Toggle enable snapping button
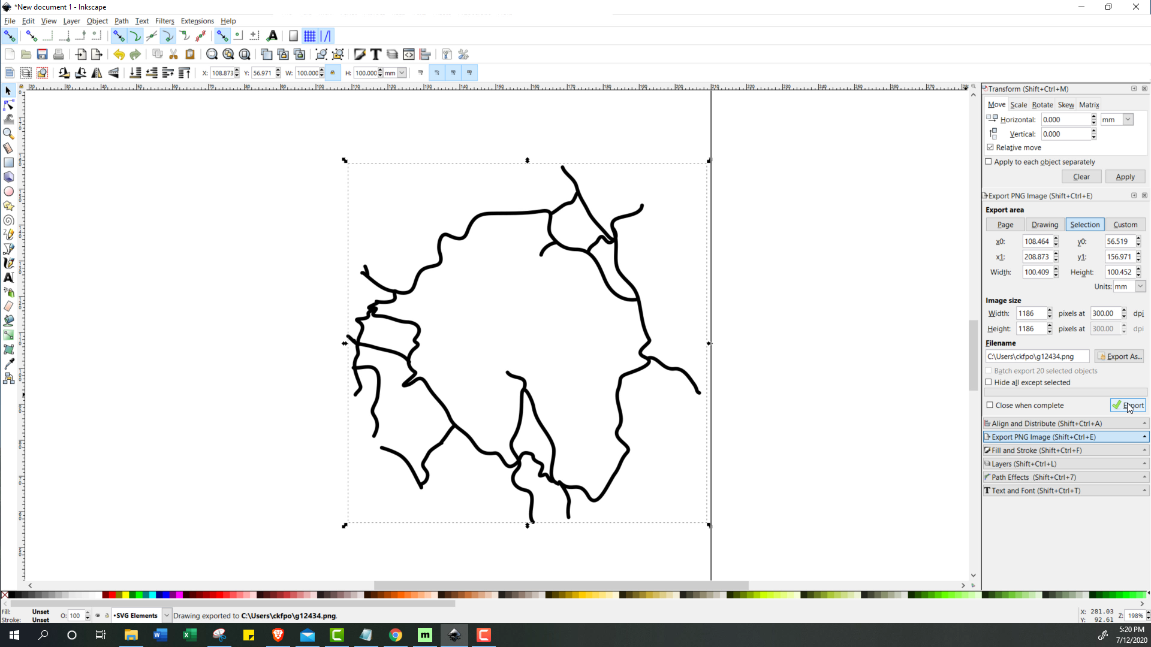Image resolution: width=1151 pixels, height=647 pixels. tap(10, 37)
